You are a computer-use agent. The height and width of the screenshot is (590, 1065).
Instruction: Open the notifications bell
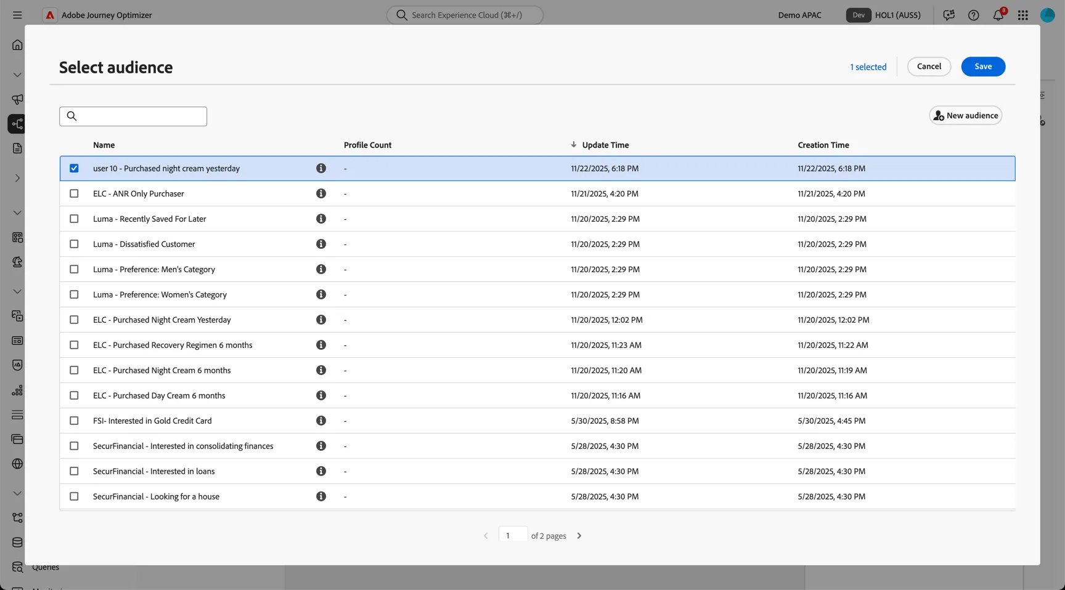coord(998,15)
